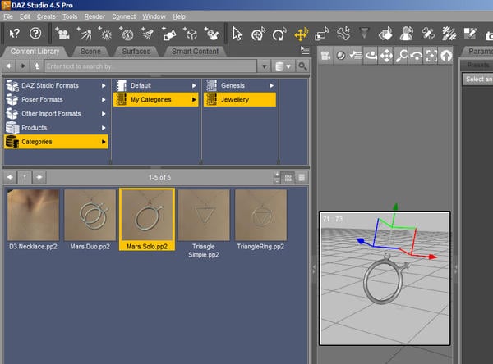Go to previous results page
Screen dimensions: 493x364
(10, 178)
